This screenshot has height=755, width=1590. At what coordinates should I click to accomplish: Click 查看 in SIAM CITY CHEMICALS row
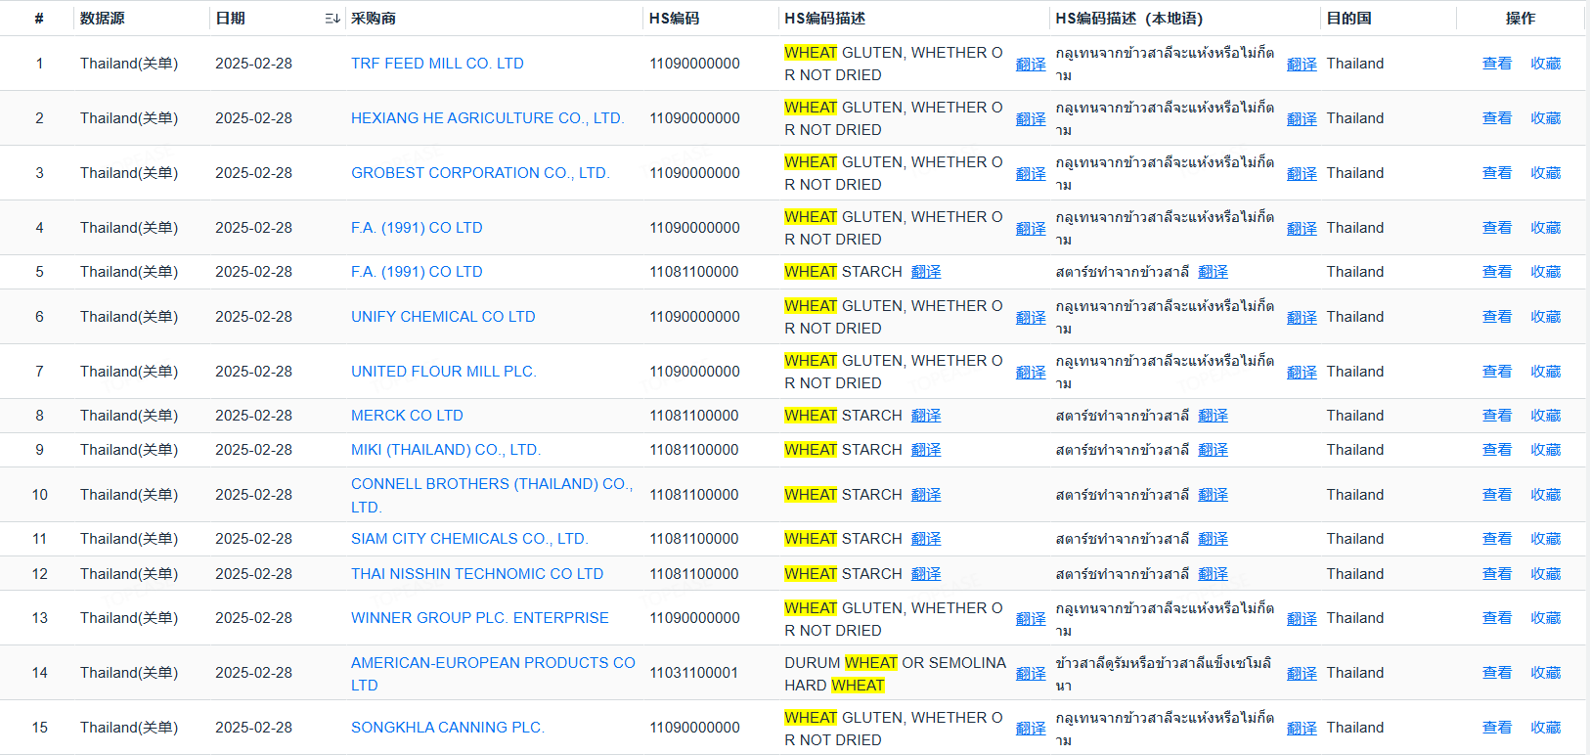[1497, 539]
